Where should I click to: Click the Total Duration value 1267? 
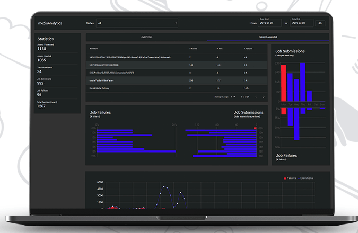41,106
